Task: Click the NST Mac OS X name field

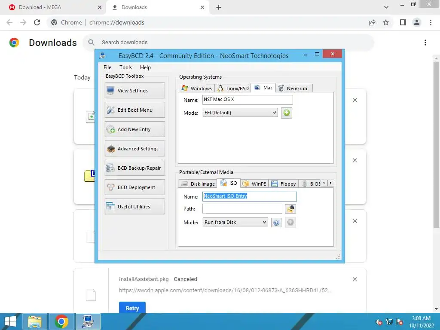Action: click(247, 100)
